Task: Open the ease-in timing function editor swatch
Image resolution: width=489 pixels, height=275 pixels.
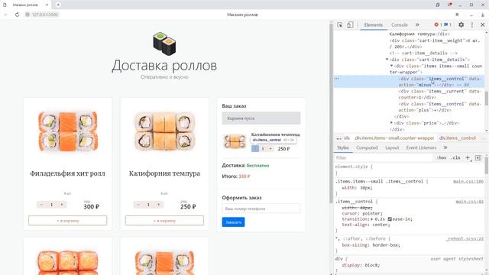Action: [390, 219]
